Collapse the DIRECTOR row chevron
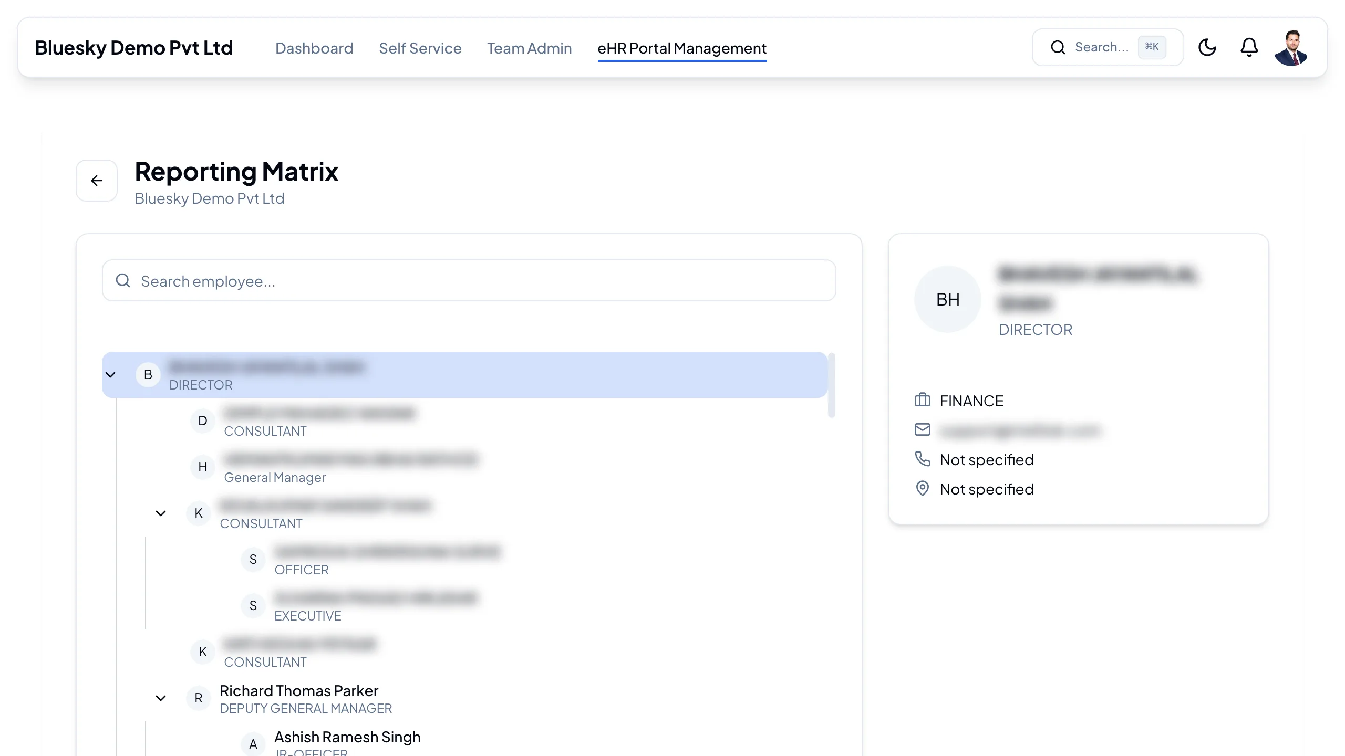Image resolution: width=1345 pixels, height=756 pixels. pos(110,375)
